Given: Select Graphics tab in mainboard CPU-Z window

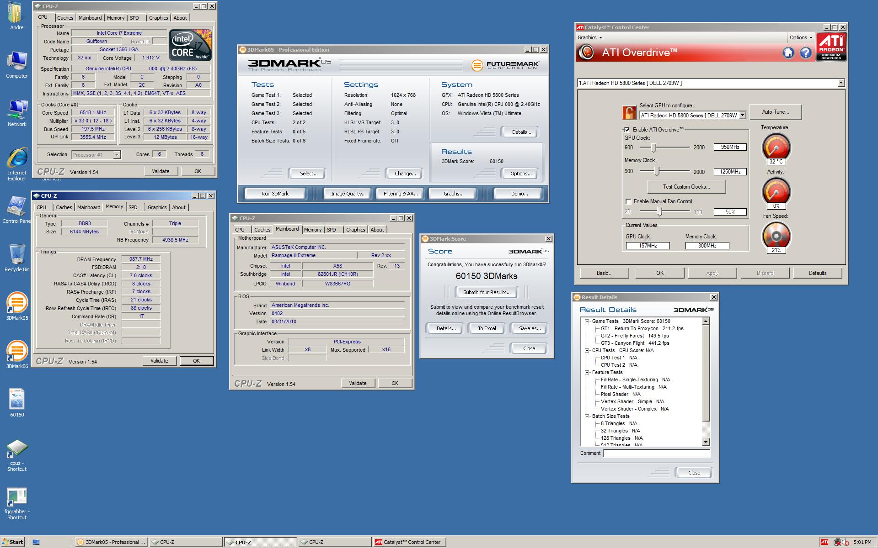Looking at the screenshot, I should tap(355, 230).
